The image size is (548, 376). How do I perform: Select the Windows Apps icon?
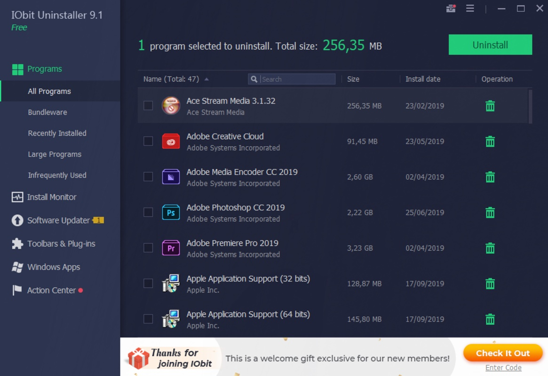(x=17, y=267)
